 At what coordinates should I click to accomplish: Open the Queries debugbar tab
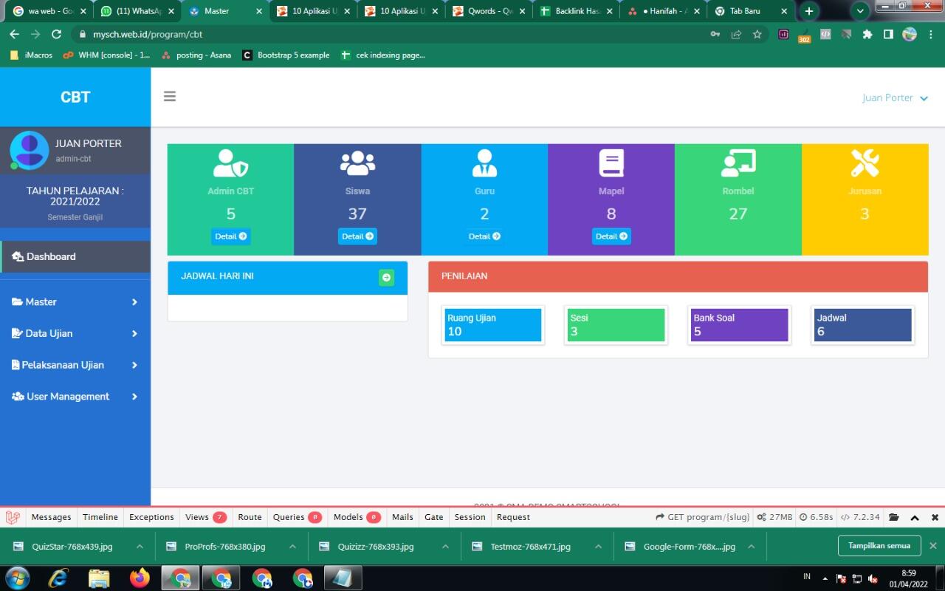pos(296,517)
